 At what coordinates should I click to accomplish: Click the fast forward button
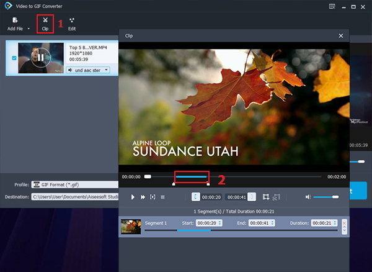tap(143, 197)
